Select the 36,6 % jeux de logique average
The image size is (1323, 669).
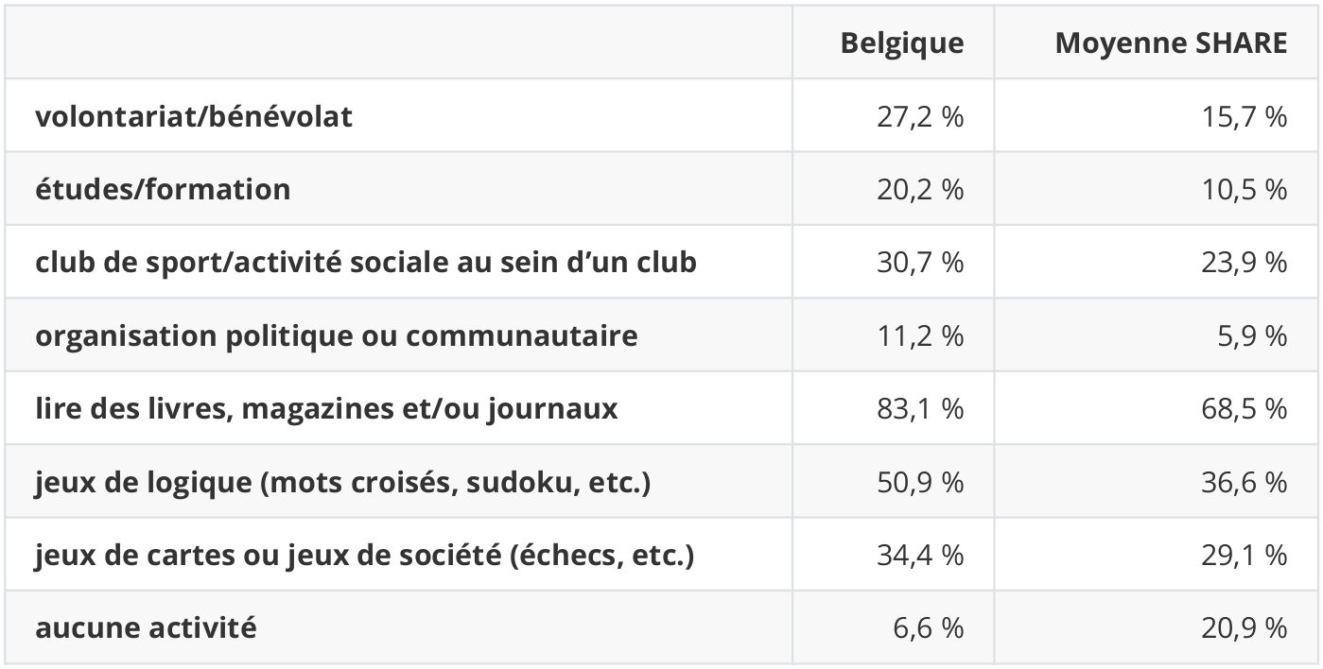pyautogui.click(x=1243, y=482)
